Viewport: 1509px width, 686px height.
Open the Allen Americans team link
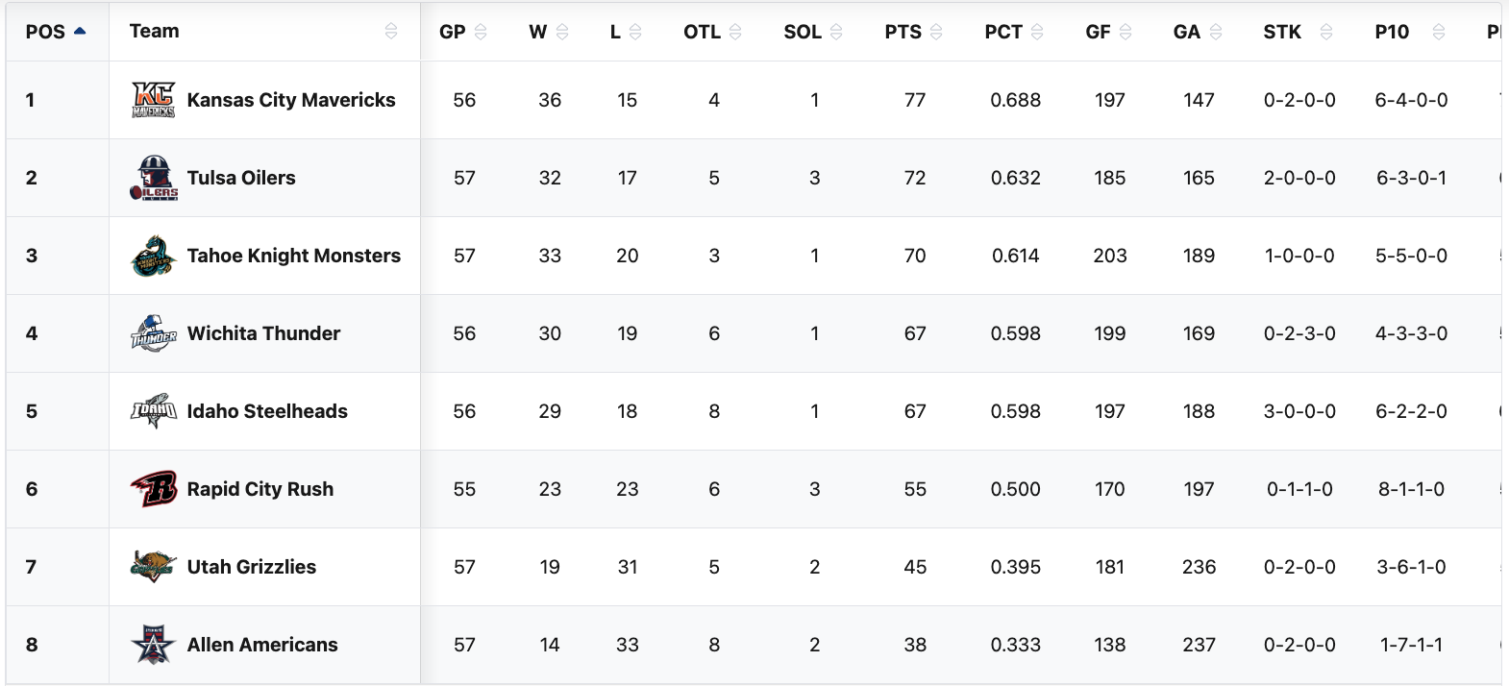(x=262, y=645)
